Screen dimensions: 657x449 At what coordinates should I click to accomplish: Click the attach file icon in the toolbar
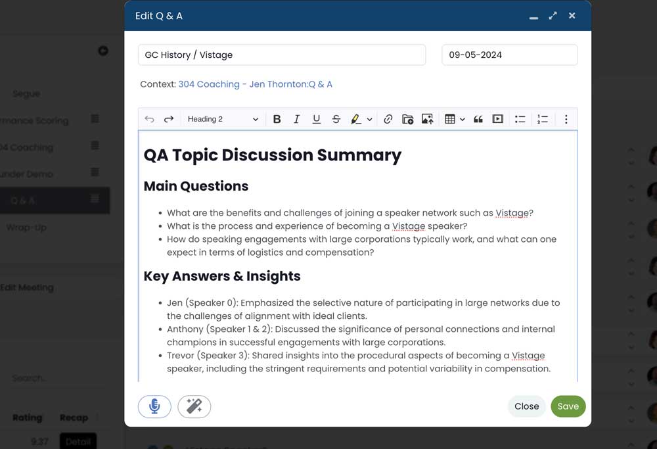(x=407, y=119)
